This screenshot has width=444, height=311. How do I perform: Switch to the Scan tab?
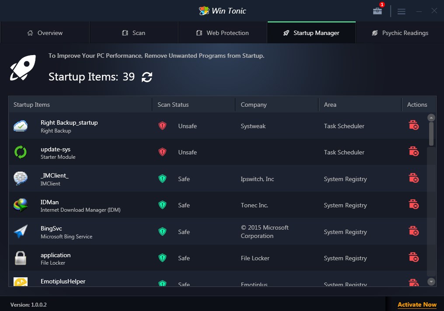134,32
